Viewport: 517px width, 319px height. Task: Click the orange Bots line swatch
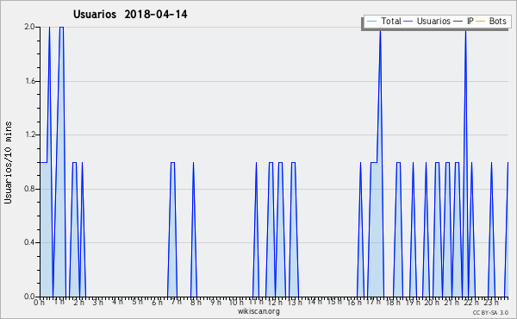coord(481,22)
